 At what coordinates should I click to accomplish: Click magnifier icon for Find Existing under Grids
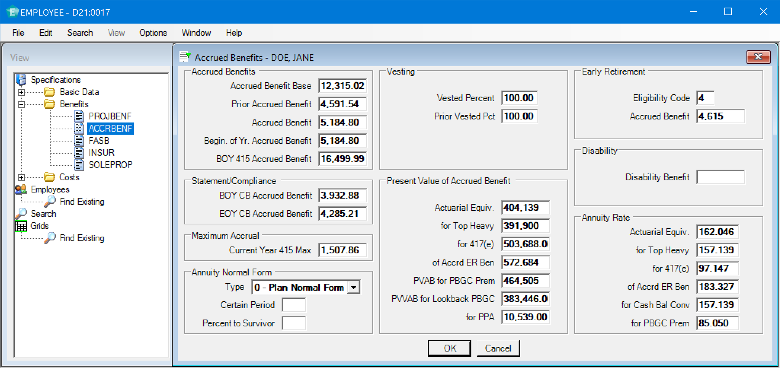50,238
